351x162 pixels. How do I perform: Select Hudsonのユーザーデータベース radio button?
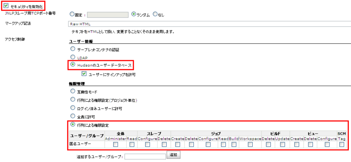[73, 64]
